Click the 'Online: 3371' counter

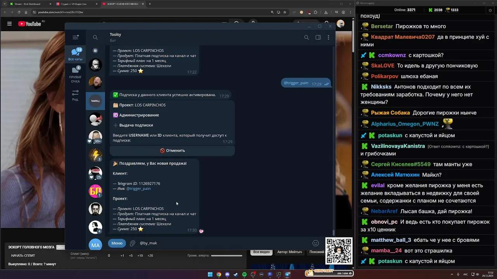(405, 10)
